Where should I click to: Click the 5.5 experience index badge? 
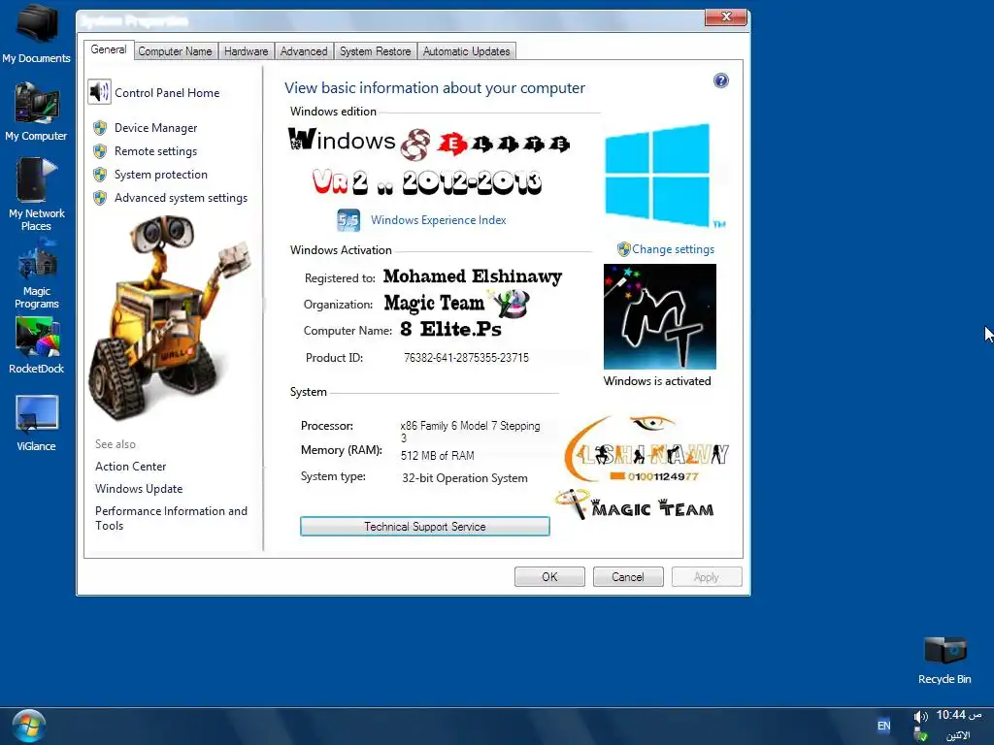coord(348,220)
